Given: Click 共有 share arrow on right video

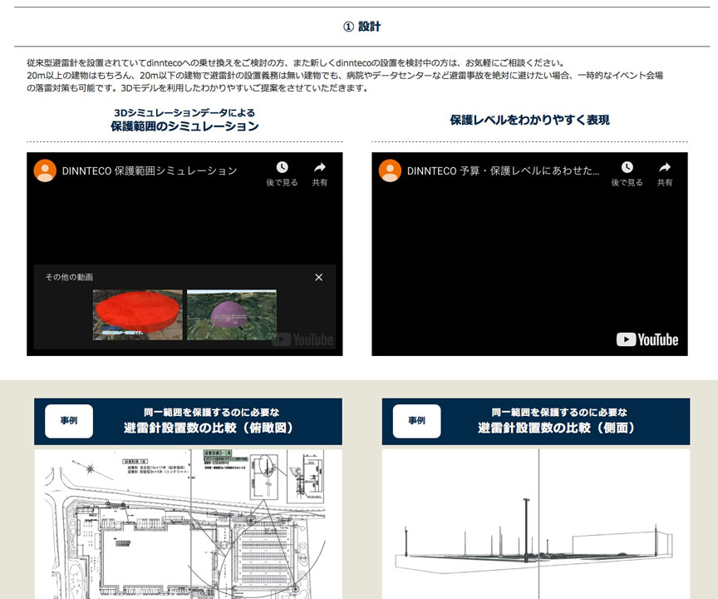Looking at the screenshot, I should click(x=665, y=167).
